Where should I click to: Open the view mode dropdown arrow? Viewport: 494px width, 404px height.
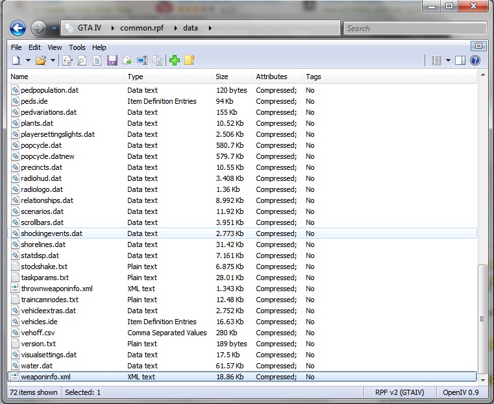pos(448,60)
